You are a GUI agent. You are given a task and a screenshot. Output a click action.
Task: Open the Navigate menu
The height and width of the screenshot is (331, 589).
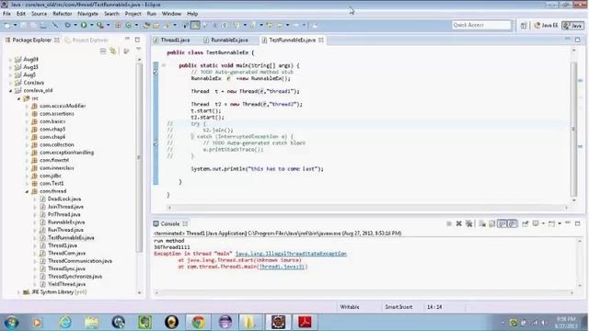(x=87, y=14)
